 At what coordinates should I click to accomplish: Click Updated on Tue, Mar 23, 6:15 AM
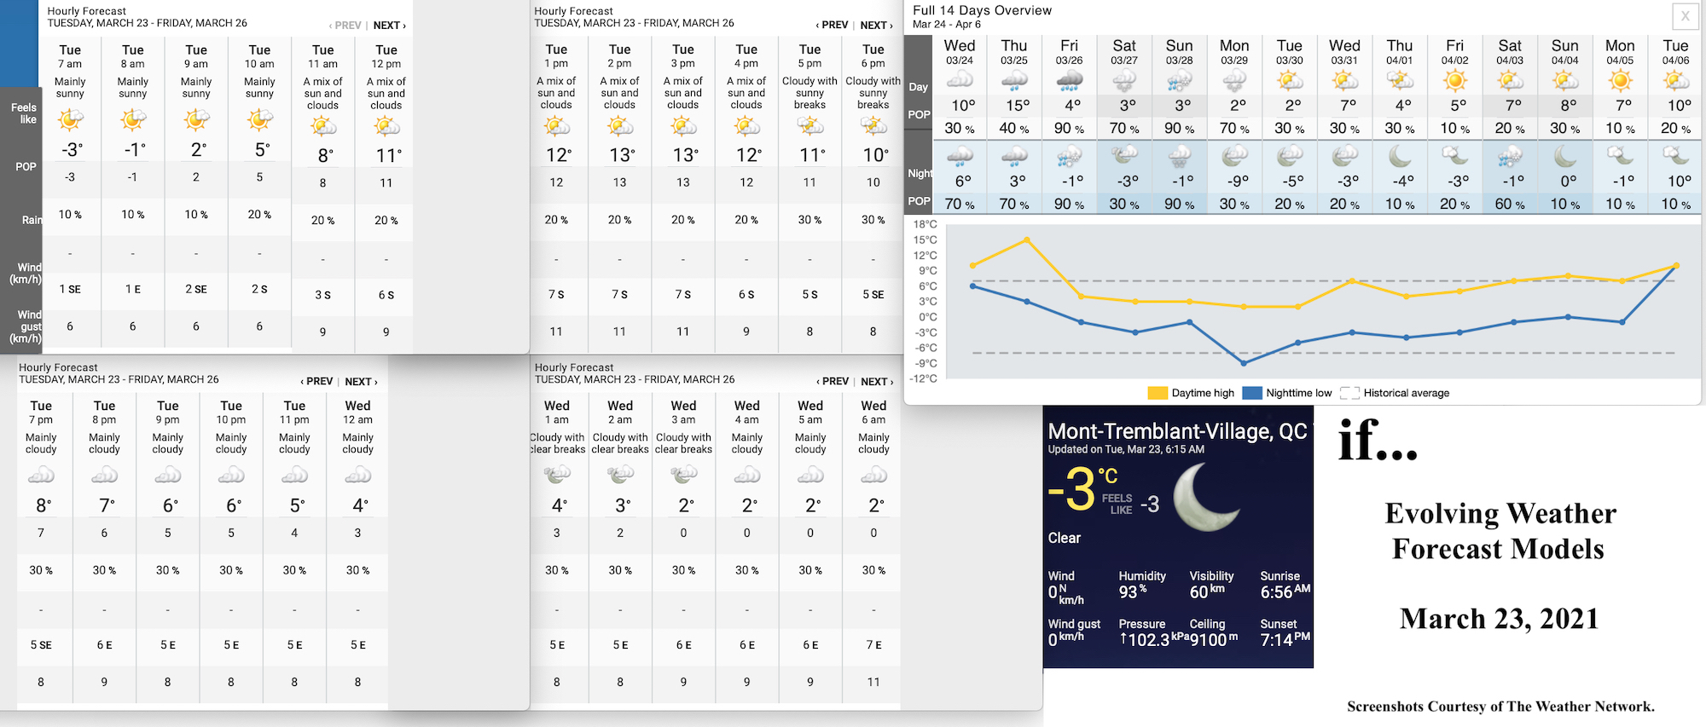1126,449
